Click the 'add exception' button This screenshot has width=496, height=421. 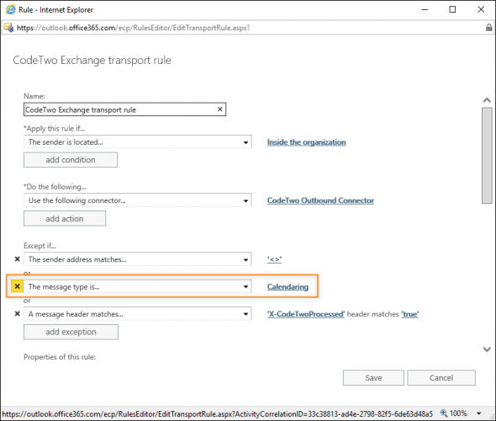point(71,332)
